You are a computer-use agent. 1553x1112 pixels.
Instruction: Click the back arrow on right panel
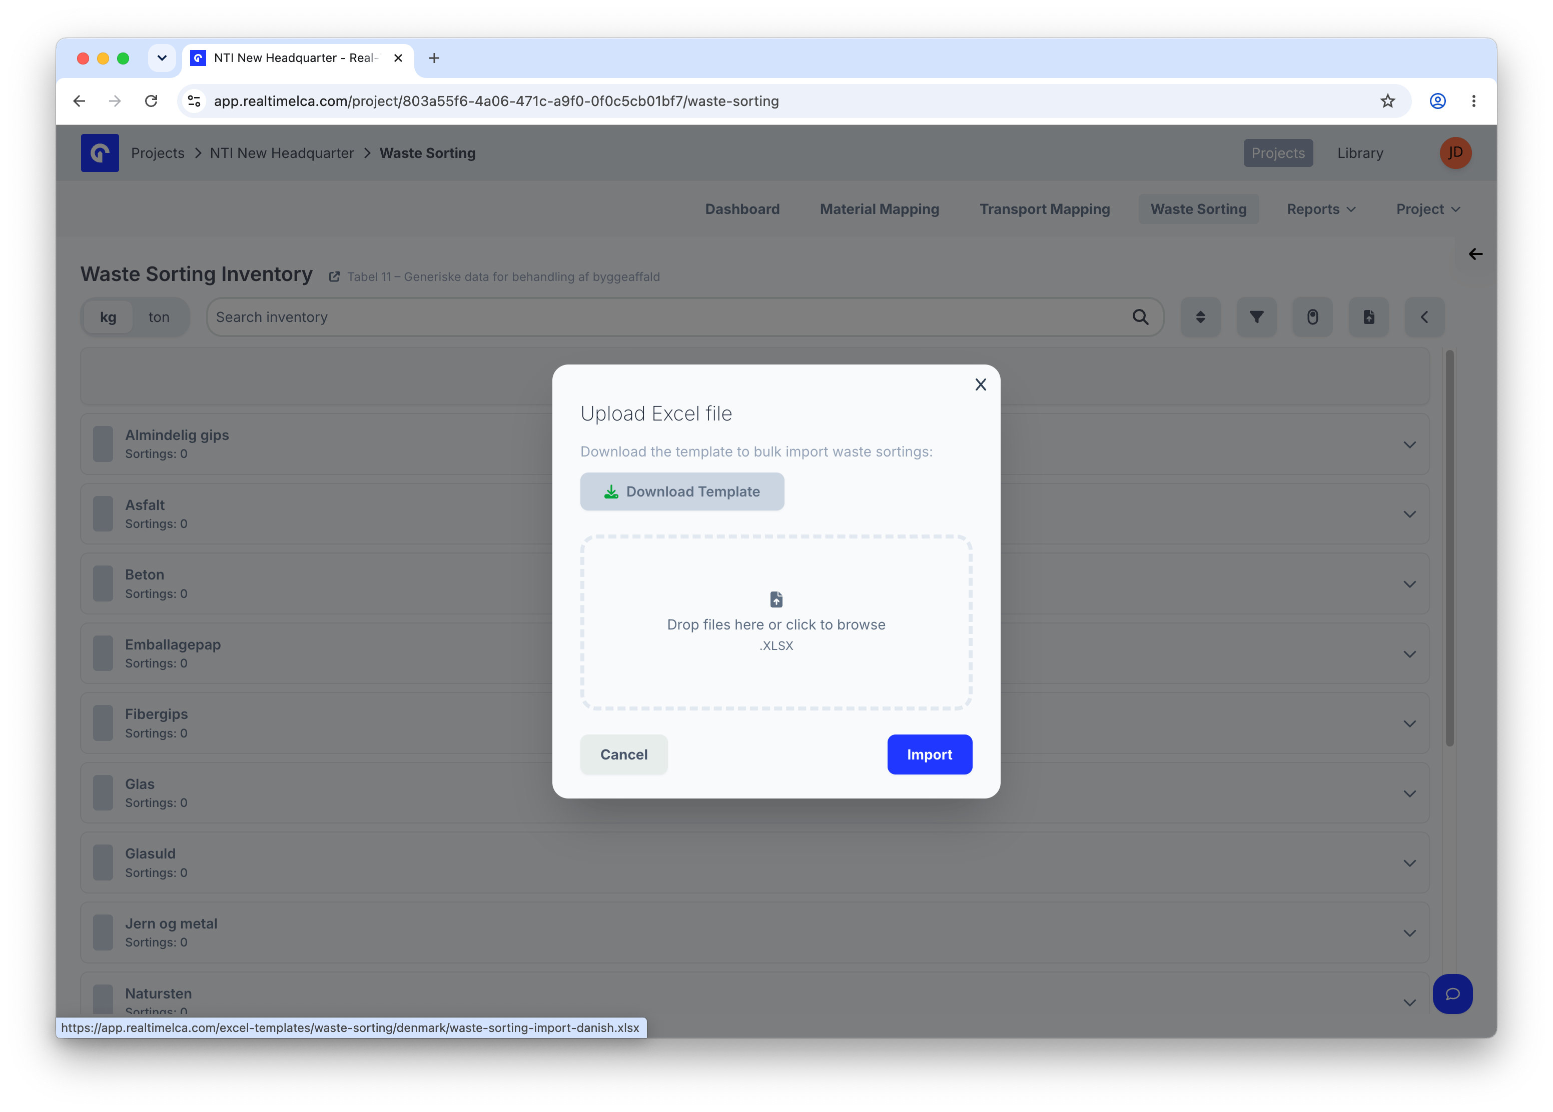(x=1475, y=254)
